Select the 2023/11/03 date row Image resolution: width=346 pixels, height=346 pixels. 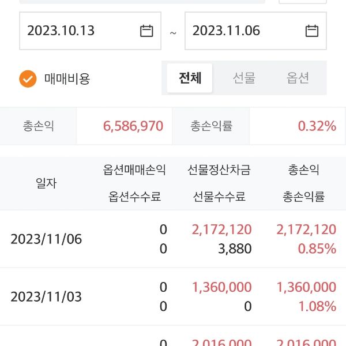click(x=46, y=297)
